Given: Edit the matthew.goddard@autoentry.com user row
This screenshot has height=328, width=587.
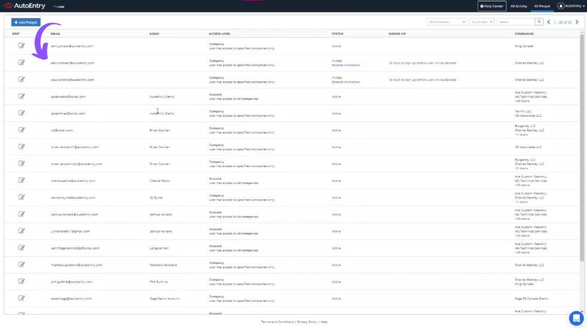Looking at the screenshot, I should 22,264.
